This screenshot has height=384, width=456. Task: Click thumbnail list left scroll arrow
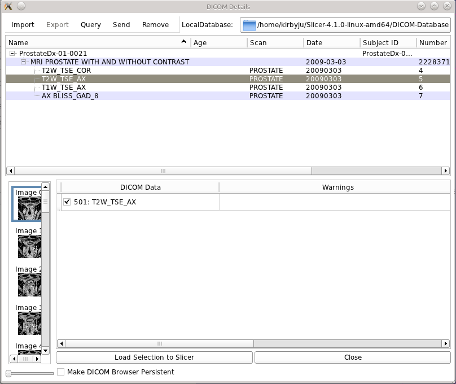(x=14, y=359)
